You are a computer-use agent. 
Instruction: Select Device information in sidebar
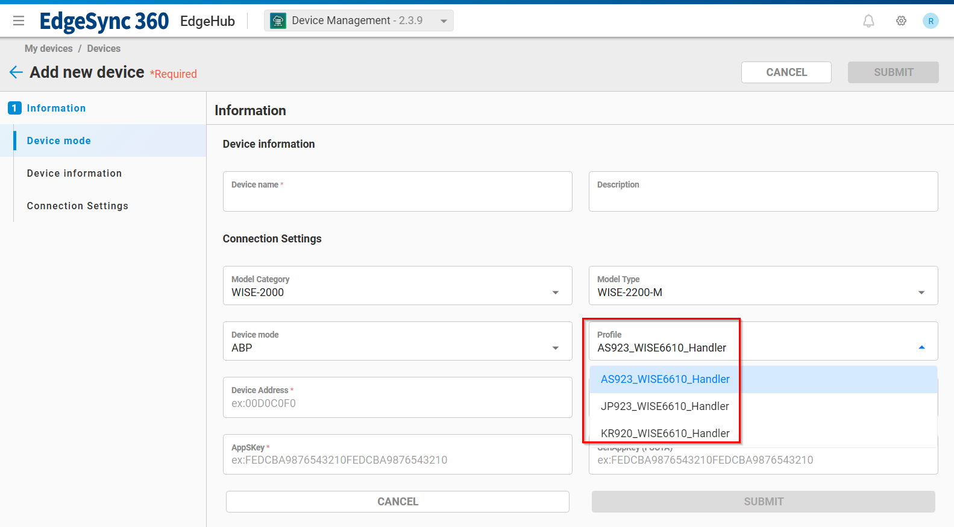coord(74,173)
